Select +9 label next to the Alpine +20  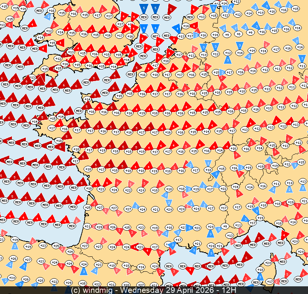(225, 226)
